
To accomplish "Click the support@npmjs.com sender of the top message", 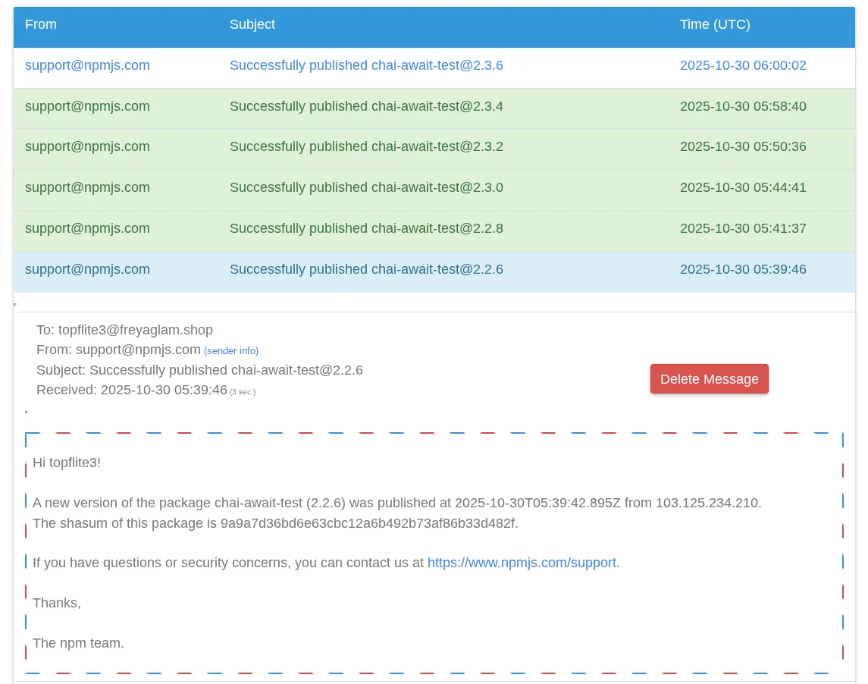I will coord(87,65).
